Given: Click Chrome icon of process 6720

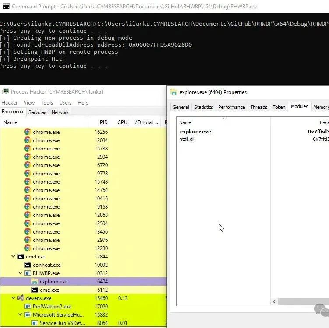Looking at the screenshot, I should coord(27,165).
